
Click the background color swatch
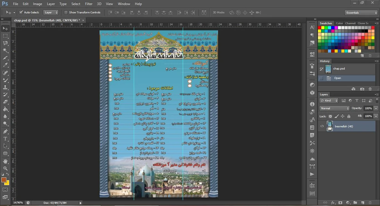[x=8, y=183]
